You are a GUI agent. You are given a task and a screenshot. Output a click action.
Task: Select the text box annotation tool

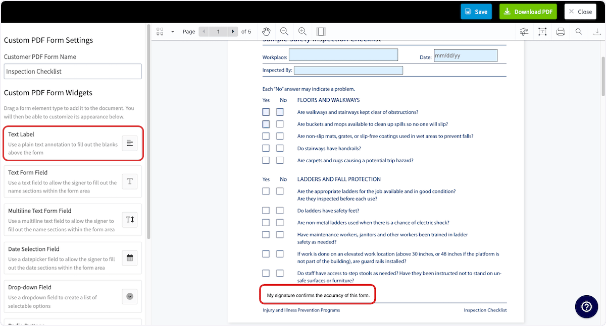coord(542,32)
